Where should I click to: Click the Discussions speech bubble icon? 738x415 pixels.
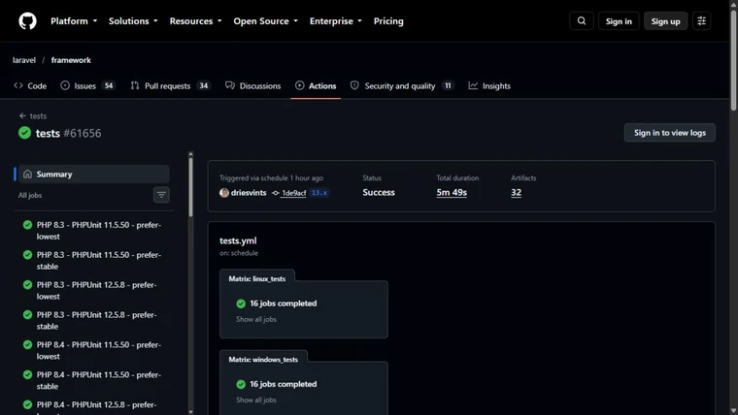click(x=230, y=85)
